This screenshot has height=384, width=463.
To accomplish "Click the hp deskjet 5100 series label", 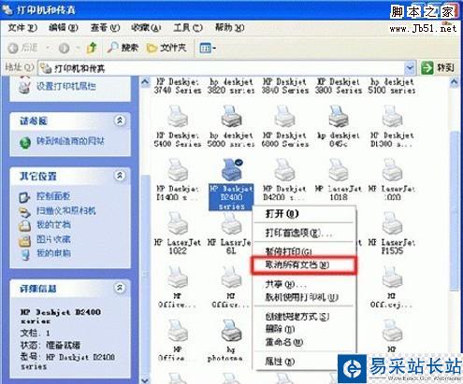I will [x=392, y=86].
